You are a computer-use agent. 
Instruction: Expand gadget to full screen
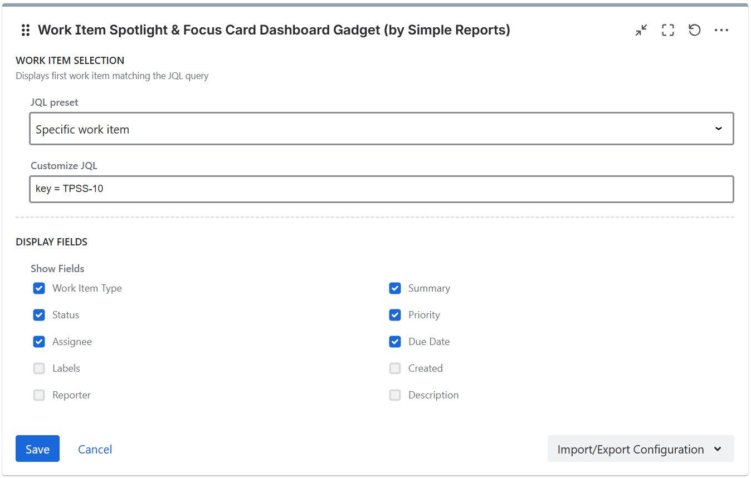click(x=668, y=30)
